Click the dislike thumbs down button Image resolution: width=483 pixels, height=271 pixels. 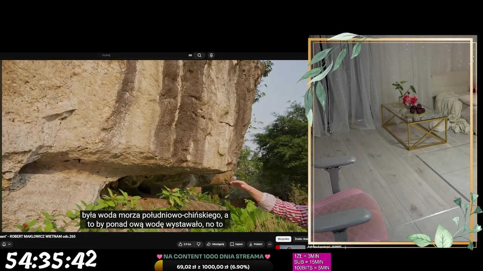pyautogui.click(x=198, y=244)
